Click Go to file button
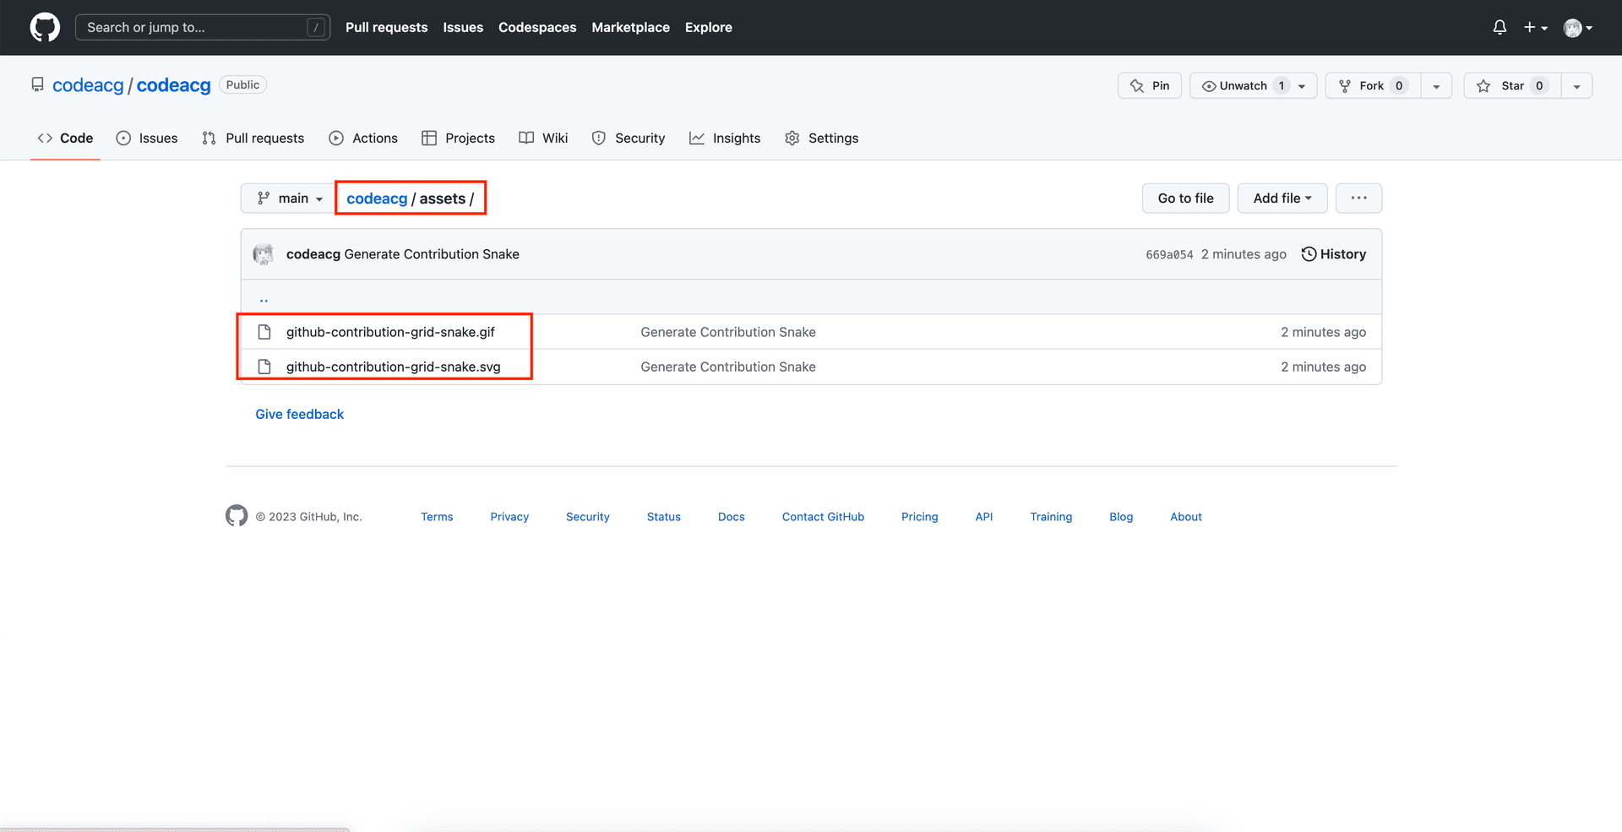 coord(1185,198)
